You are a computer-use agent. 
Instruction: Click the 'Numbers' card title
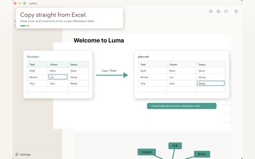tap(33, 57)
